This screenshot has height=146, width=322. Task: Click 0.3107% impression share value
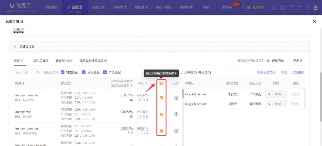click(x=127, y=95)
